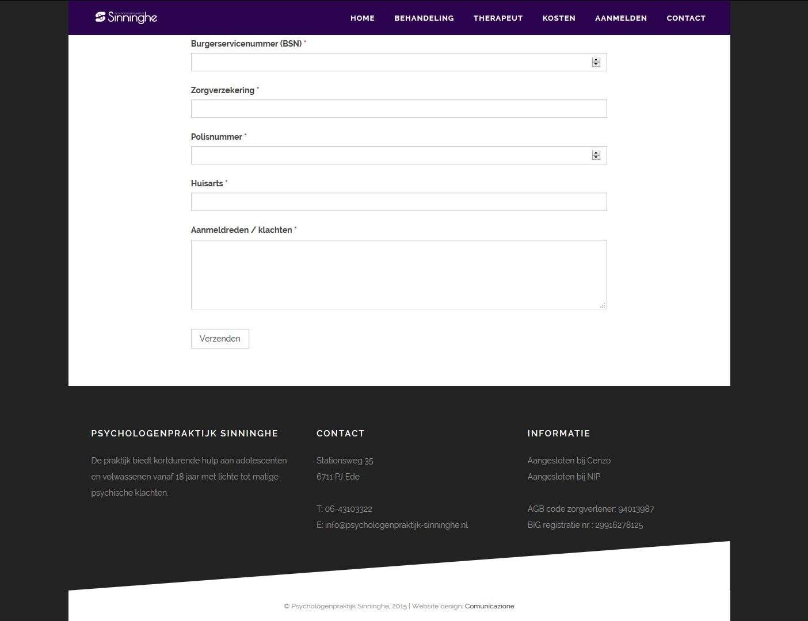Viewport: 808px width, 621px height.
Task: Focus the Polisnummer input field
Action: pos(390,155)
